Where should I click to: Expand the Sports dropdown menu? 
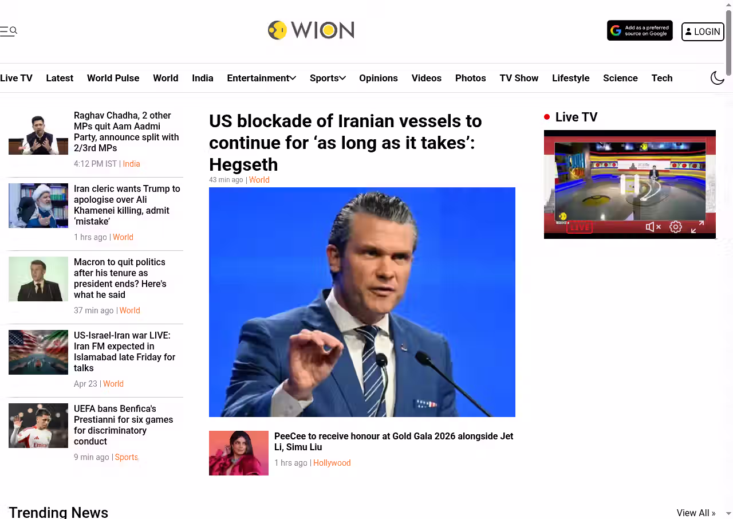point(328,78)
